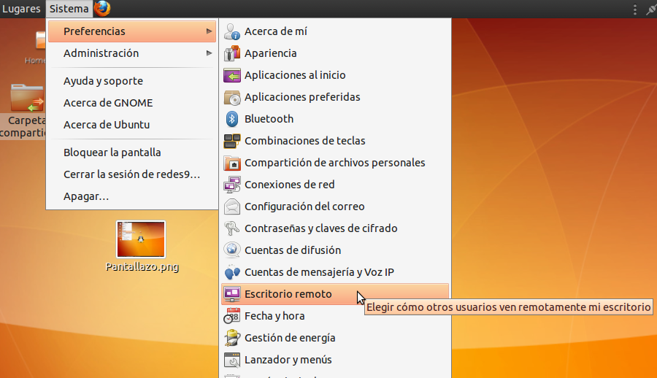Launch Firefox from the top panel
Screen dimensions: 657x378
[102, 8]
